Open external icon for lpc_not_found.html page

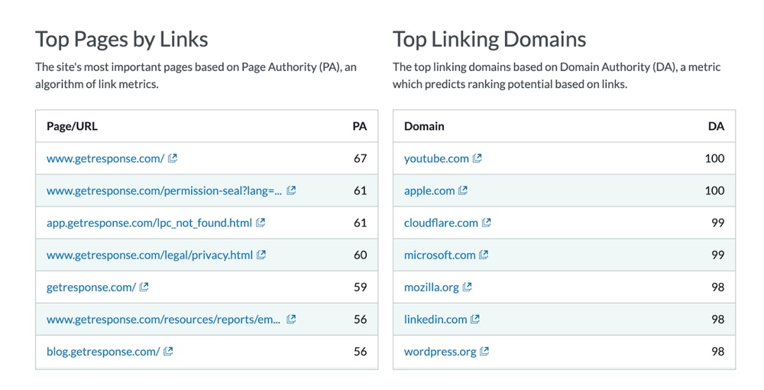coord(261,223)
